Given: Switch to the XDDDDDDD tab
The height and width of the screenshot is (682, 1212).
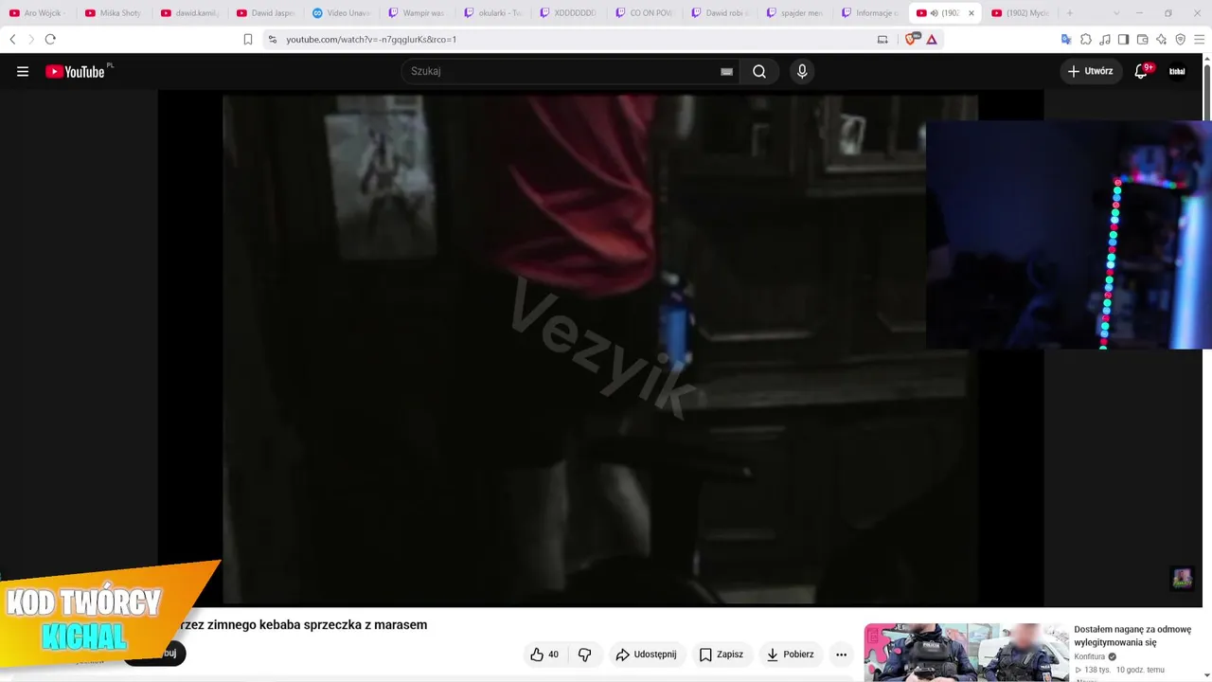Looking at the screenshot, I should click(568, 13).
